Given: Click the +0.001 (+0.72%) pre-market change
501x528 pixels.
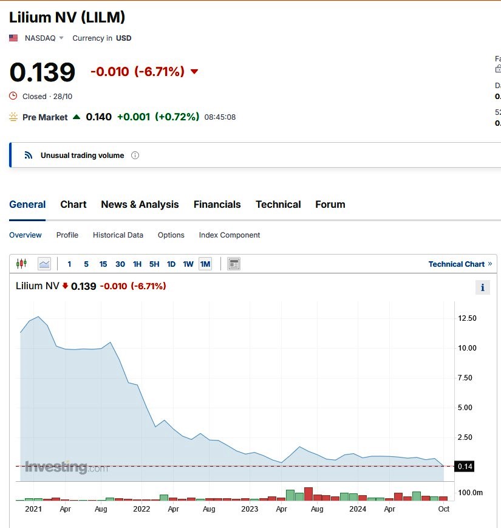Looking at the screenshot, I should [158, 117].
